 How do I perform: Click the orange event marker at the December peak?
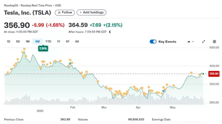pos(24,49)
